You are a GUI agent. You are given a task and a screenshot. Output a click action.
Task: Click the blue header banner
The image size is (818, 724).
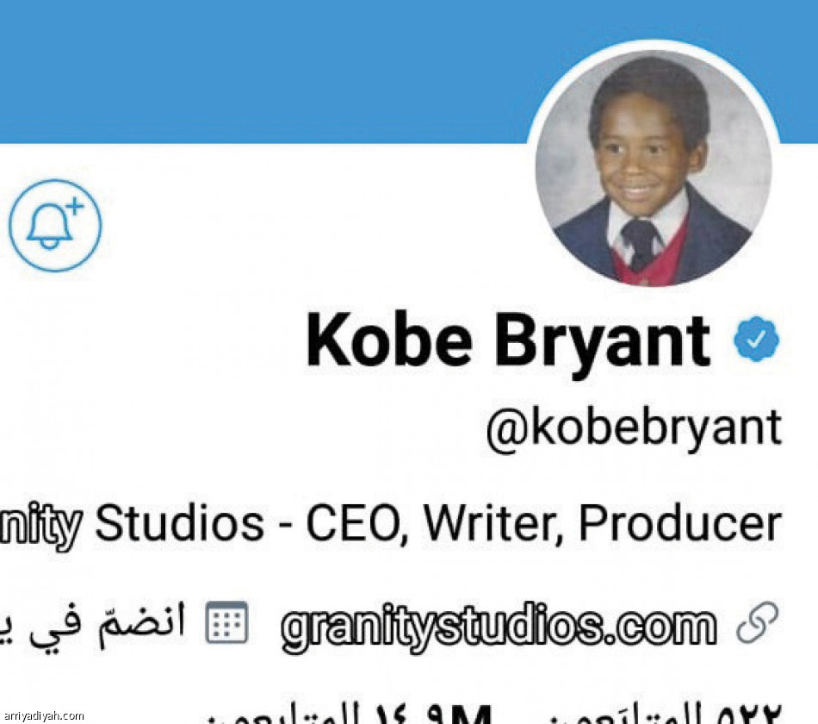258,69
